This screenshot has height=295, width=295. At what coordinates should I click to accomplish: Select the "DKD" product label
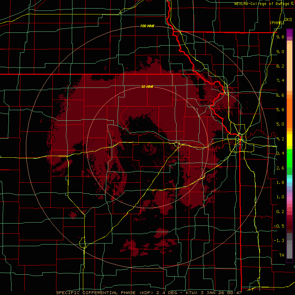click(x=288, y=20)
